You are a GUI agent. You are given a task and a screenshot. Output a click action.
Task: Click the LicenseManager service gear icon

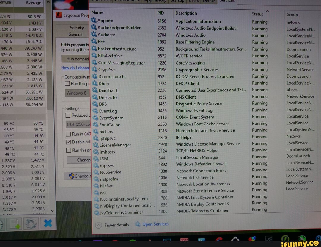click(96, 145)
